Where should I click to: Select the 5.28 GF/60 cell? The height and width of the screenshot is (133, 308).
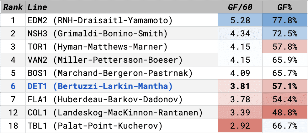[240, 20]
